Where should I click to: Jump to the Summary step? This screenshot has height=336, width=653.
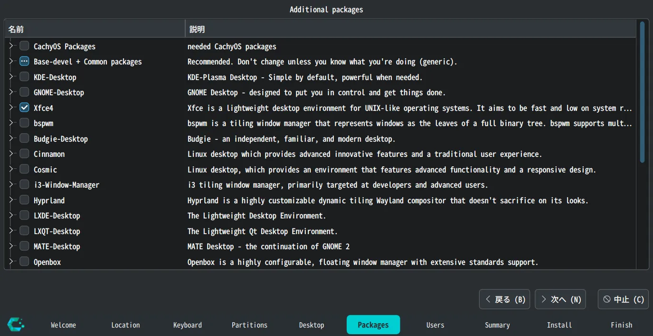coord(497,325)
